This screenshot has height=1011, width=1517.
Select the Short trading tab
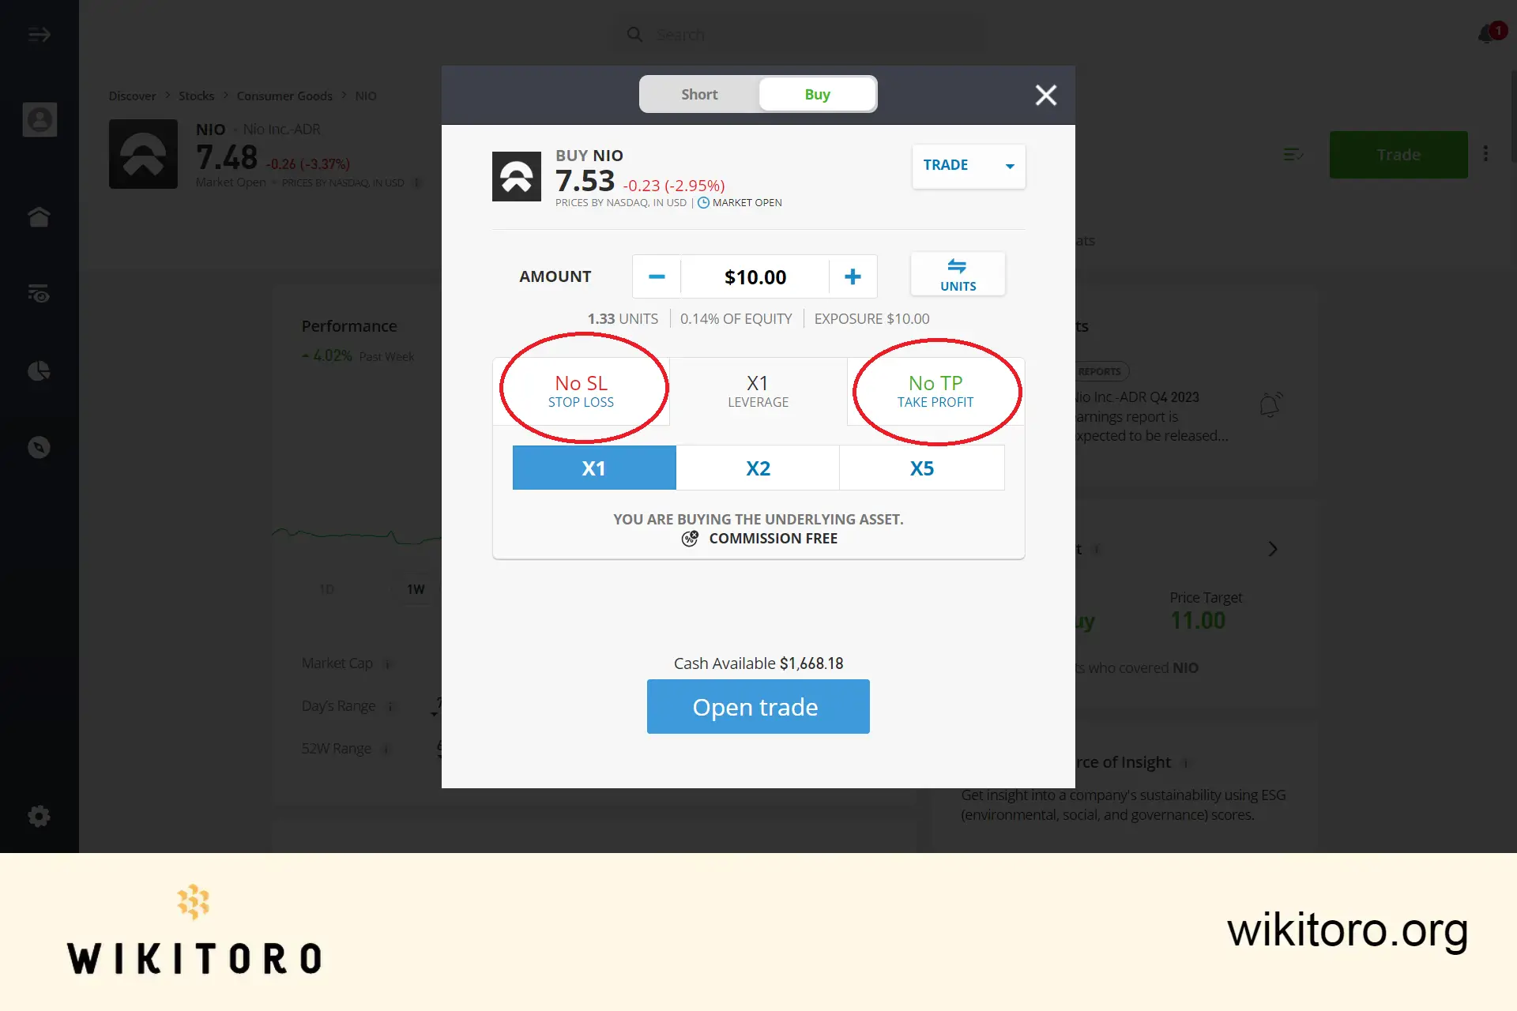[x=698, y=94]
